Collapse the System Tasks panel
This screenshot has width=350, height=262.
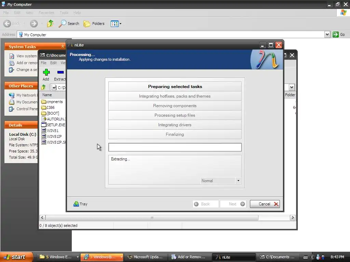(x=63, y=46)
